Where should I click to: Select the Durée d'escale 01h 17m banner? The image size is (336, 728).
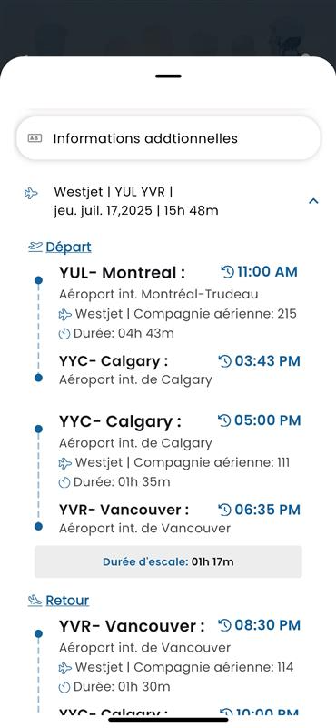pyautogui.click(x=168, y=561)
